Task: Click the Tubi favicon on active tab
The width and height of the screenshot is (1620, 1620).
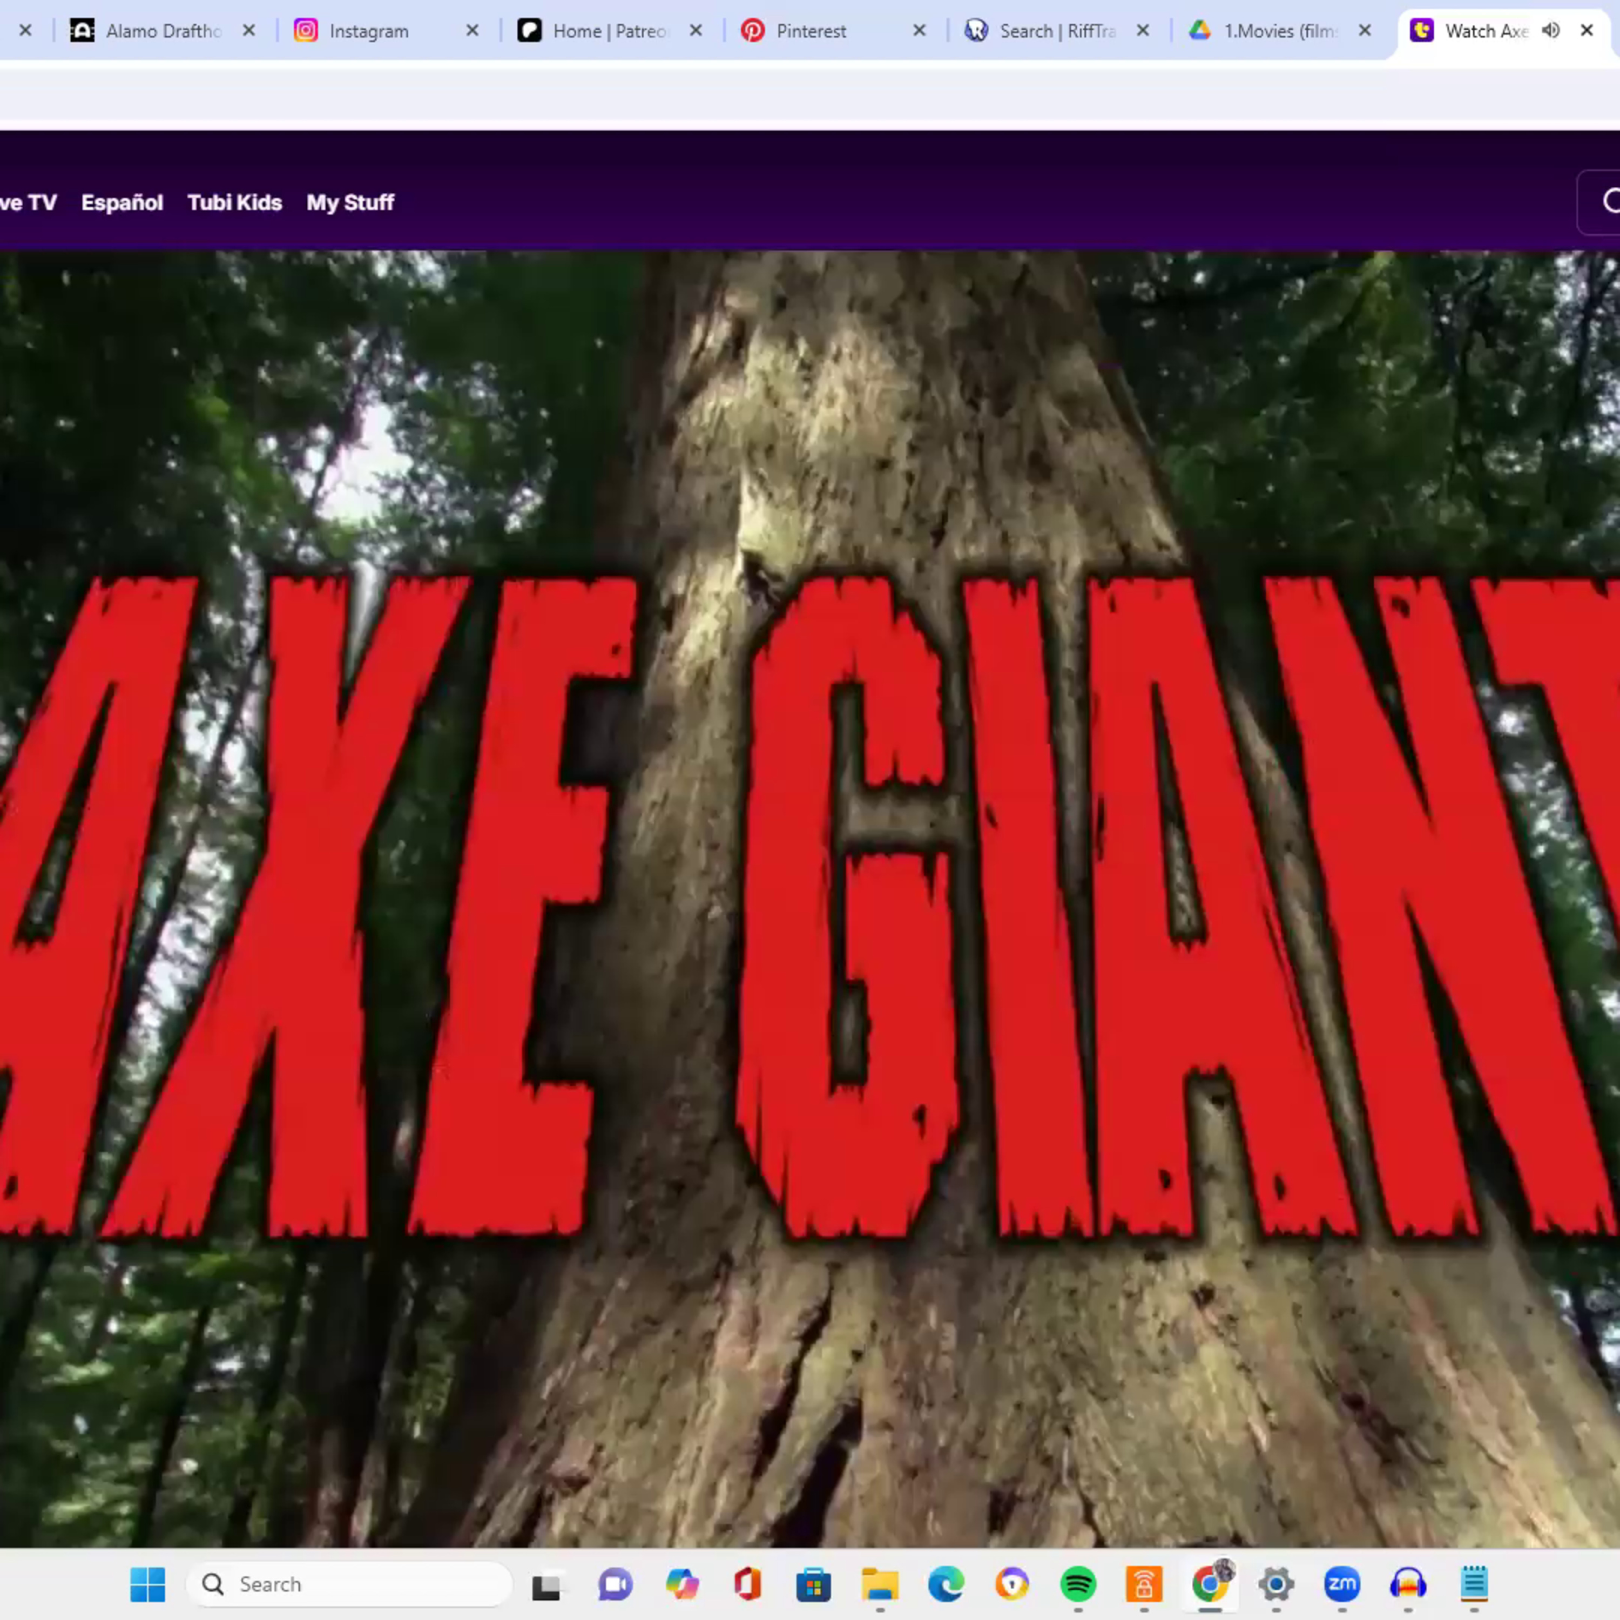Action: coord(1421,31)
